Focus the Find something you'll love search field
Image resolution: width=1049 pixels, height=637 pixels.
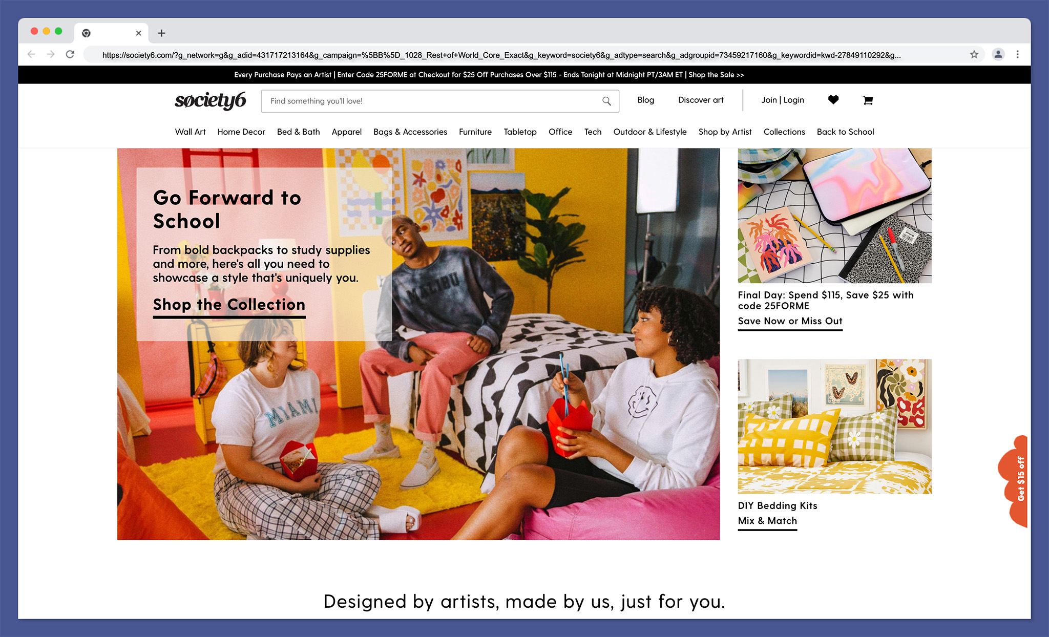tap(430, 101)
